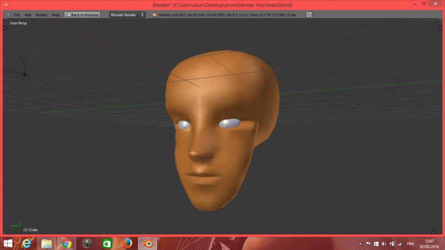
Task: Select the Blender taskbar icon
Action: click(147, 243)
